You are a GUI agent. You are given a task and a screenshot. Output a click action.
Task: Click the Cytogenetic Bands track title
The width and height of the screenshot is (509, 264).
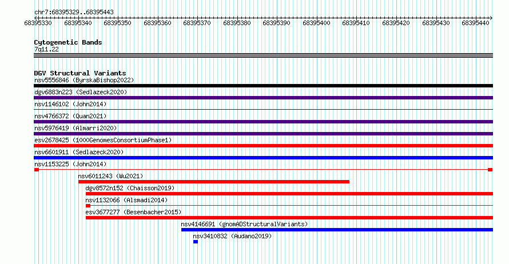(x=68, y=42)
